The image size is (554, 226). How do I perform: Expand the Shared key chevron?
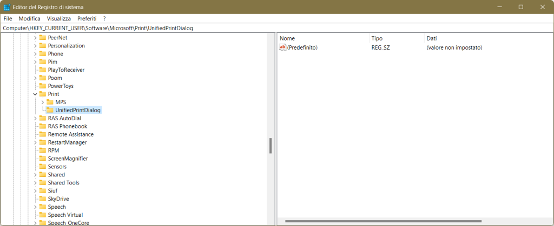coord(35,175)
